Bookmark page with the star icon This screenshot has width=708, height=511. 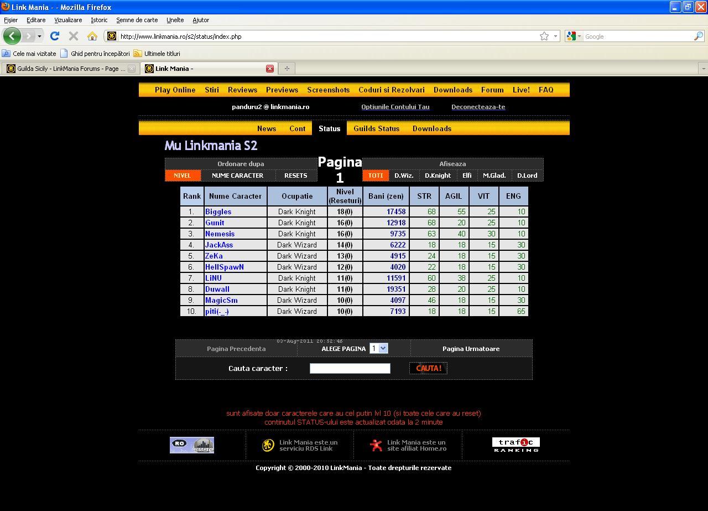pos(544,36)
